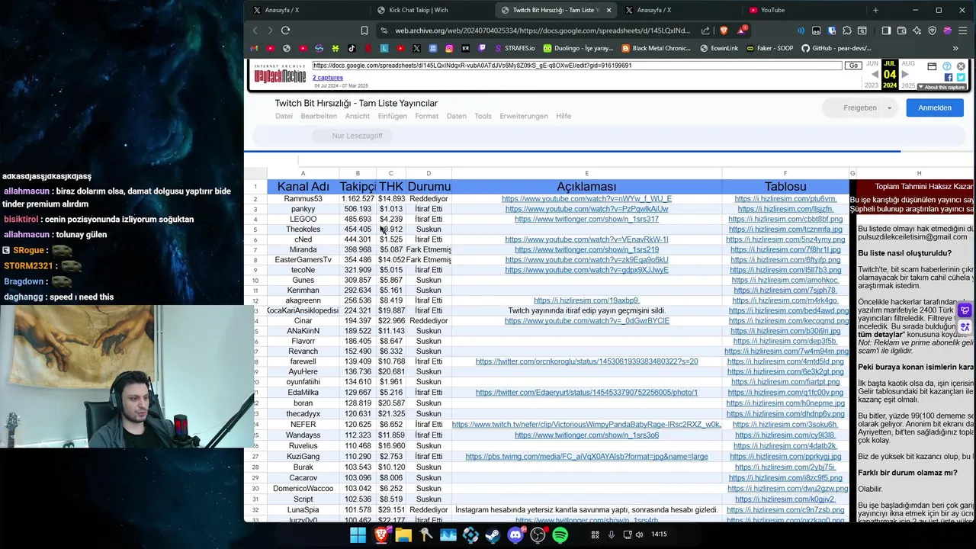Viewport: 976px width, 549px height.
Task: Open the Instagram bookmark icon
Action: tap(449, 48)
